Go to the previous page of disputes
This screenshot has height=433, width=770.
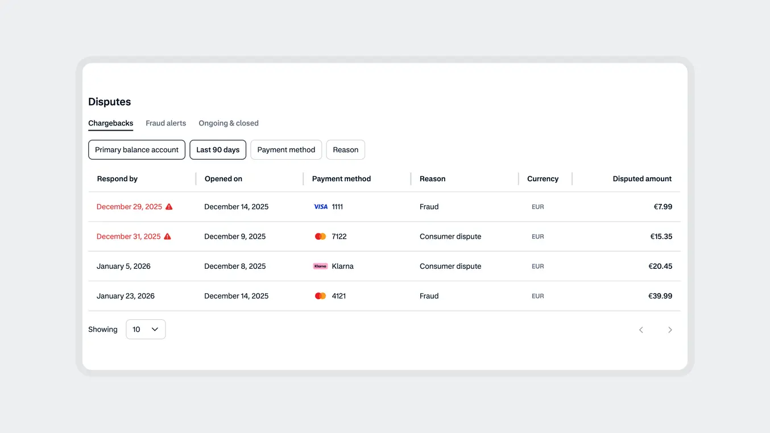(x=641, y=329)
